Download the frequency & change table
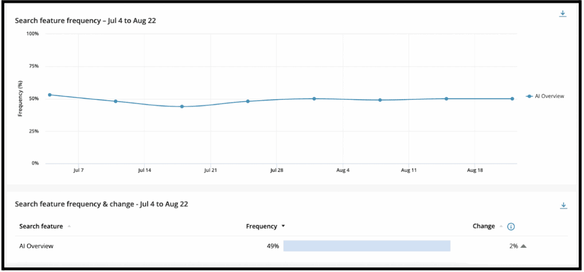This screenshot has width=584, height=272. click(563, 206)
